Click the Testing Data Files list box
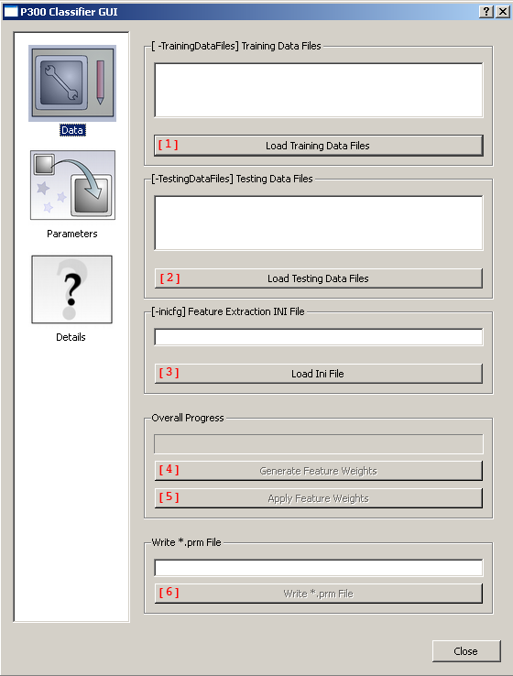The height and width of the screenshot is (676, 513). click(319, 223)
